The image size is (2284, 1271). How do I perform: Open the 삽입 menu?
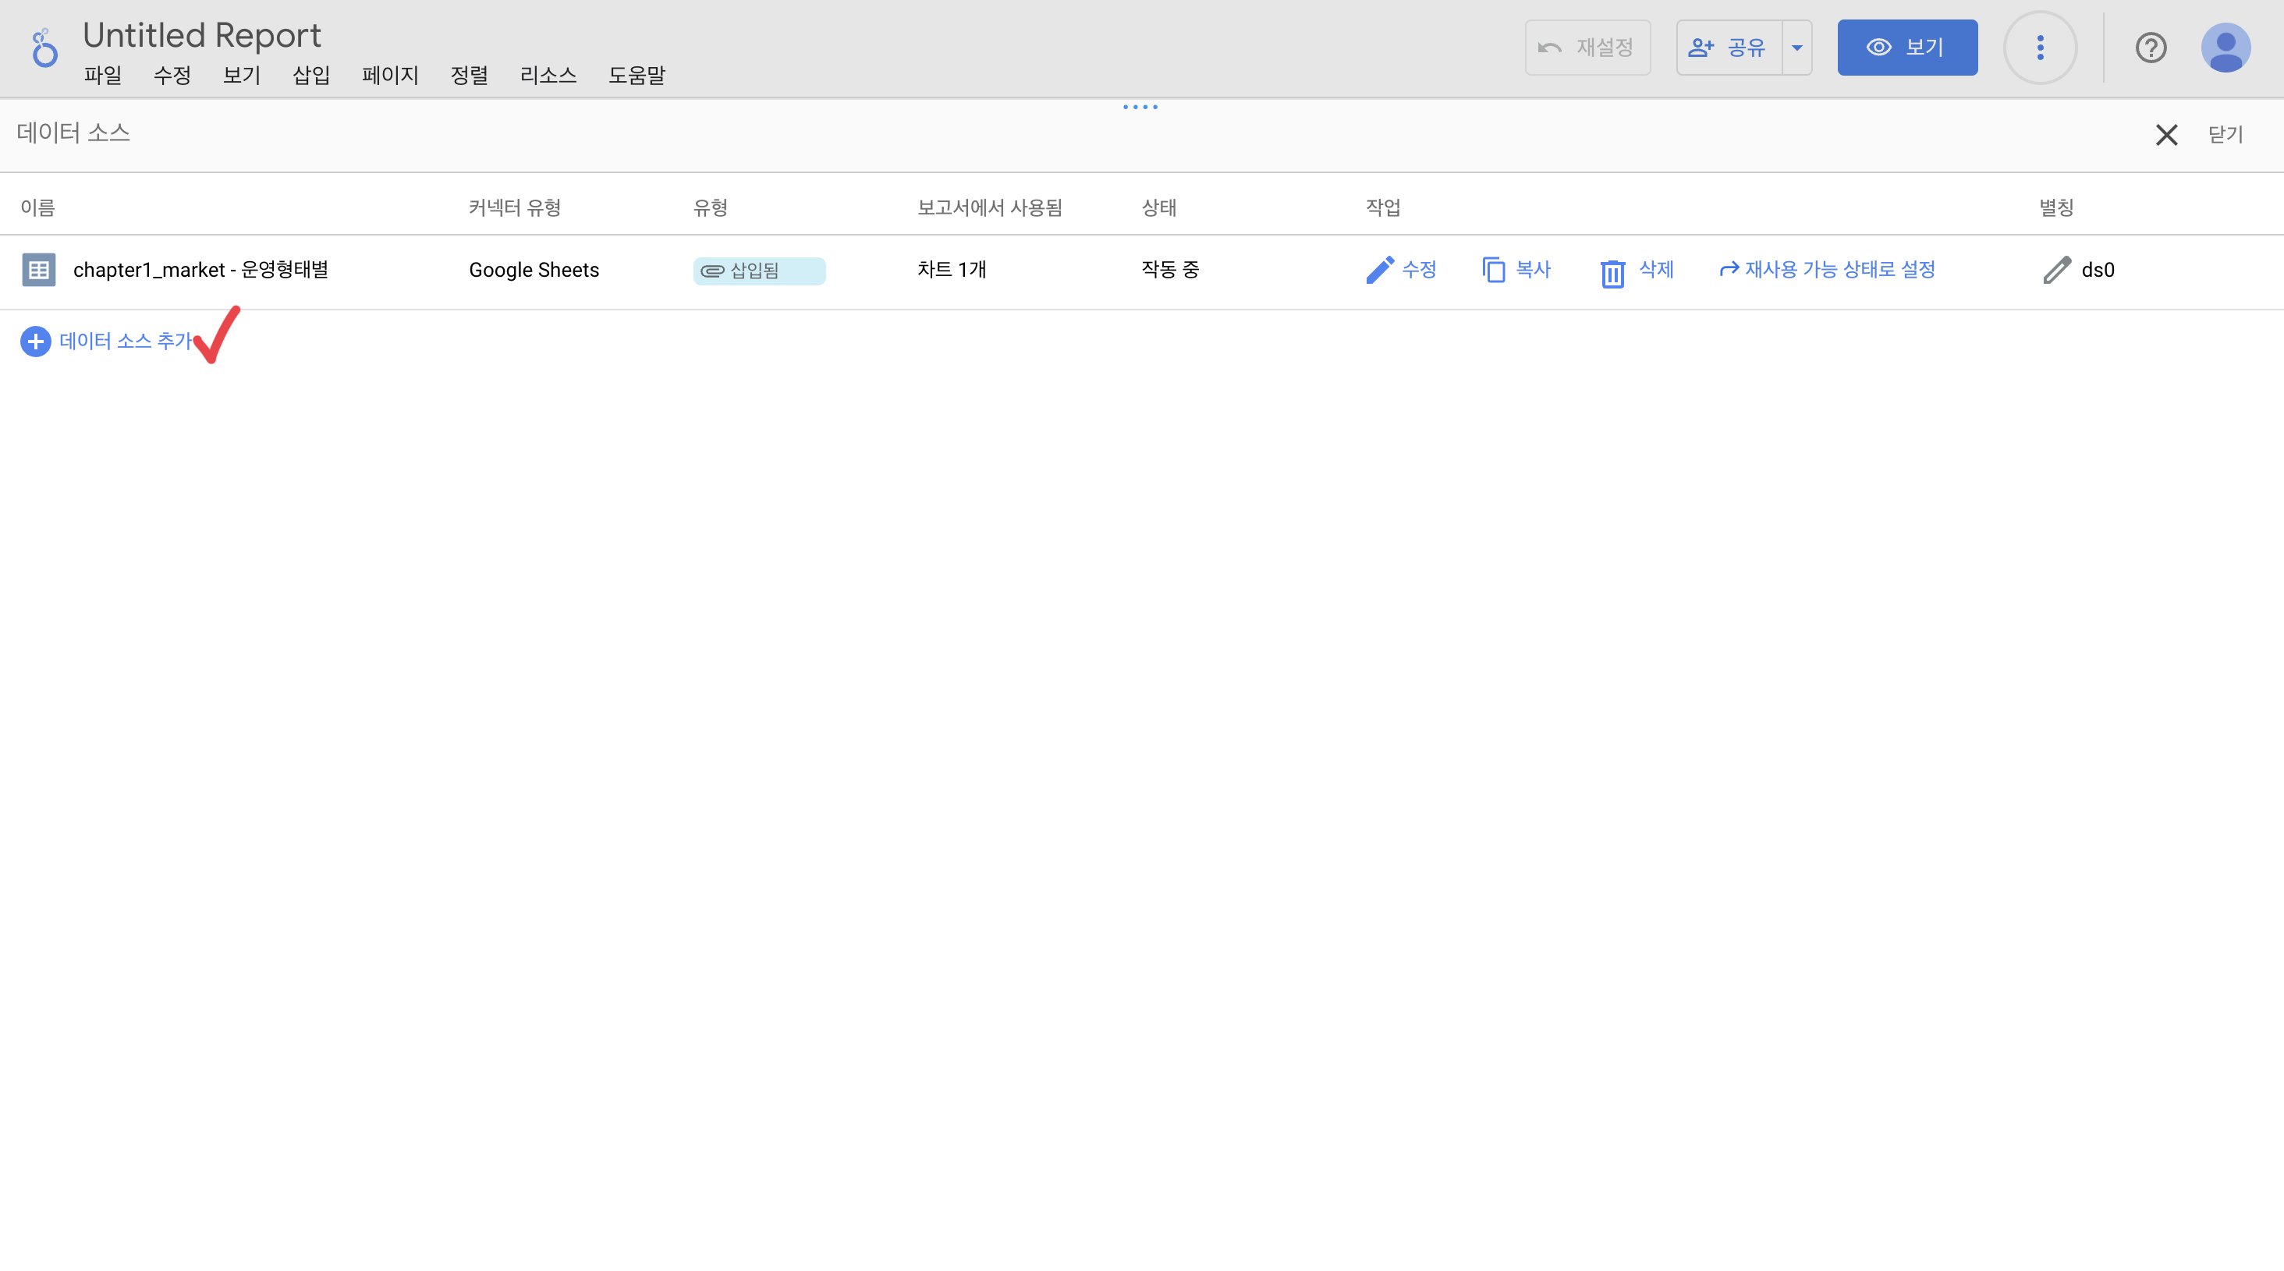coord(311,76)
